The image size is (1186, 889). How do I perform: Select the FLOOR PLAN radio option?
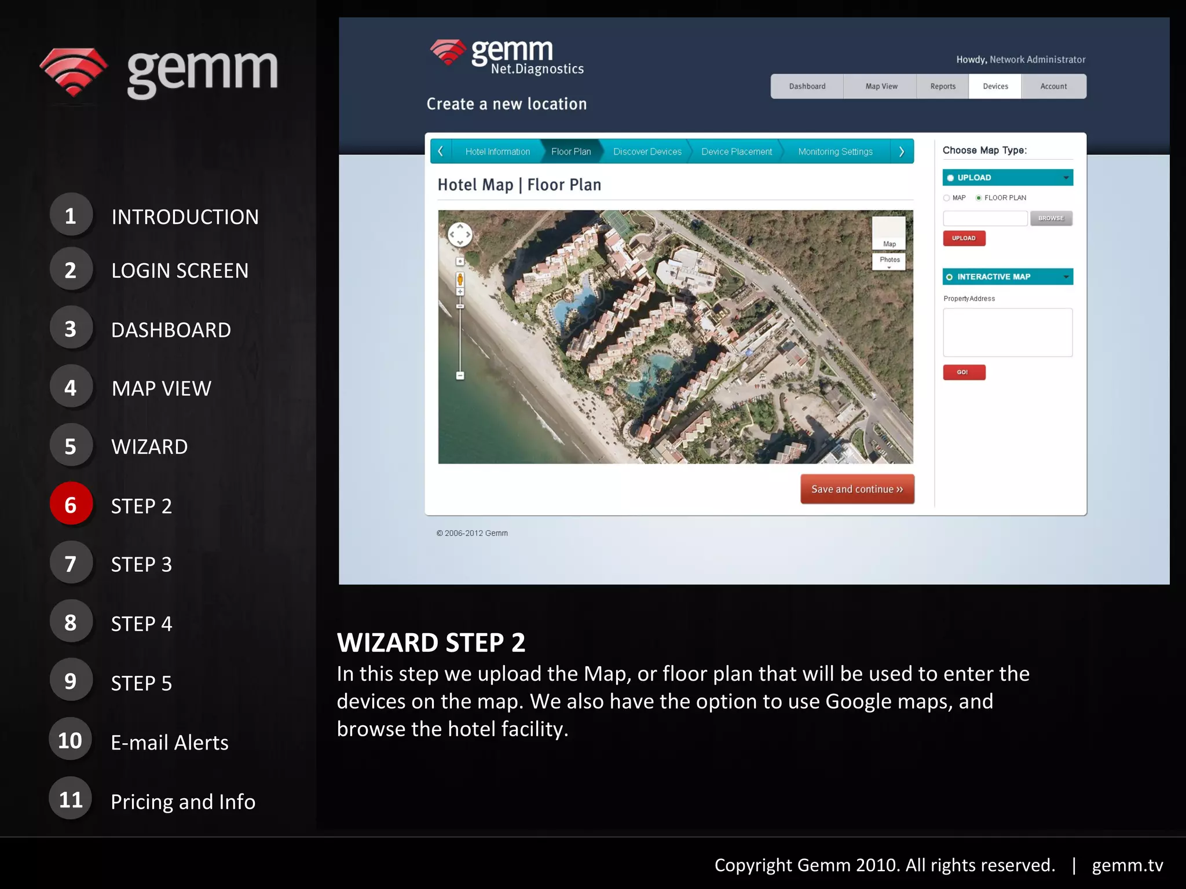[x=979, y=198]
